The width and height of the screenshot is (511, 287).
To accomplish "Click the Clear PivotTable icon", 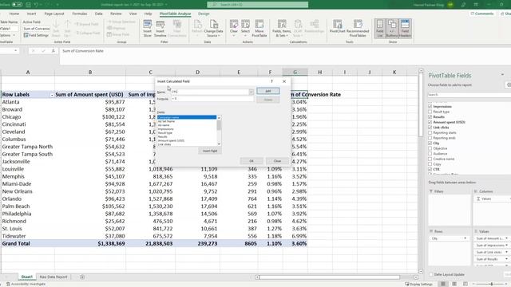I will tap(234, 29).
